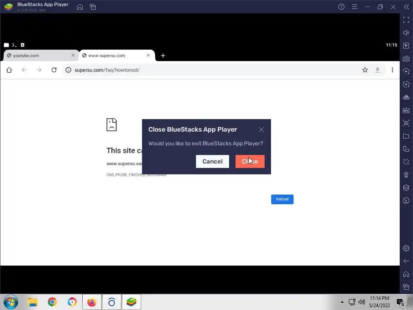Click the address bar URL
413x310 pixels.
(x=107, y=70)
